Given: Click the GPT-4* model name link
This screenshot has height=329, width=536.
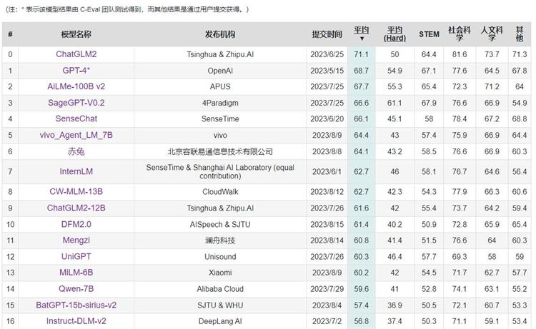Looking at the screenshot, I should click(x=76, y=70).
